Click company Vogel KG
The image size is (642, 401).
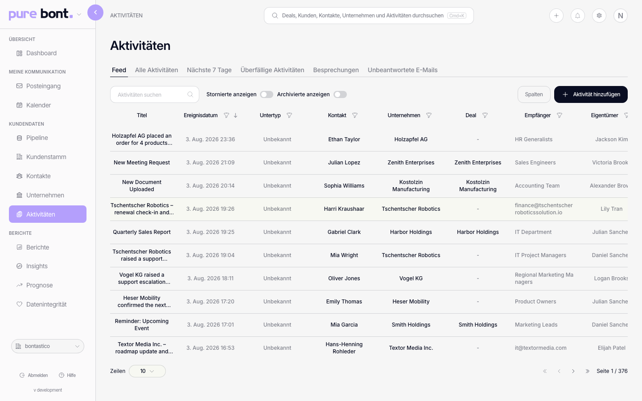click(x=411, y=278)
